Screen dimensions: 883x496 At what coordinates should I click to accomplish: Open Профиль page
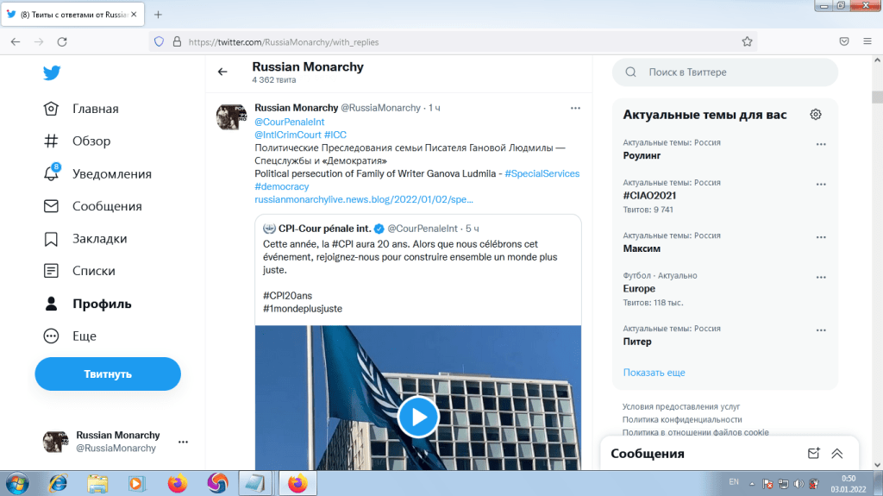(87, 304)
